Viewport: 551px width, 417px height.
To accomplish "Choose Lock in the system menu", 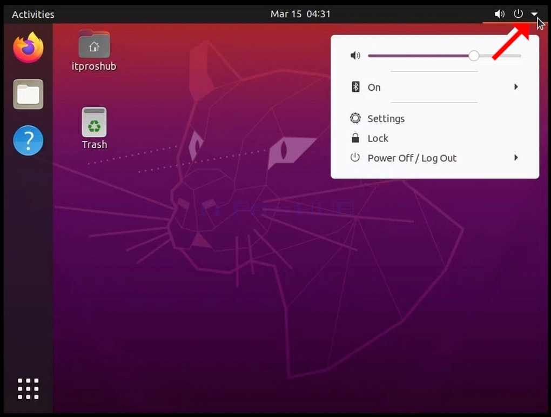I will click(x=435, y=138).
